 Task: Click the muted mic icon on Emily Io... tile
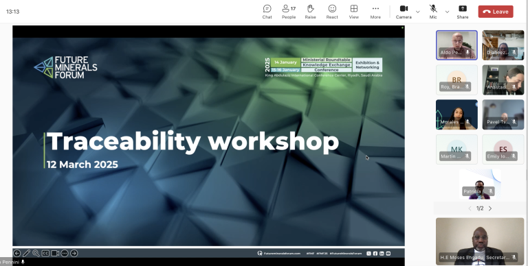click(x=514, y=156)
